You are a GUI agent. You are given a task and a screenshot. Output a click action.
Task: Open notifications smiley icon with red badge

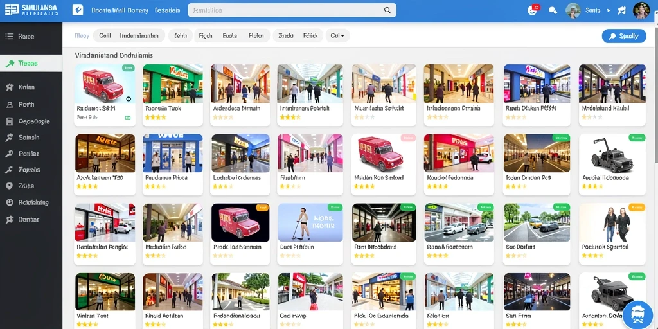(533, 10)
